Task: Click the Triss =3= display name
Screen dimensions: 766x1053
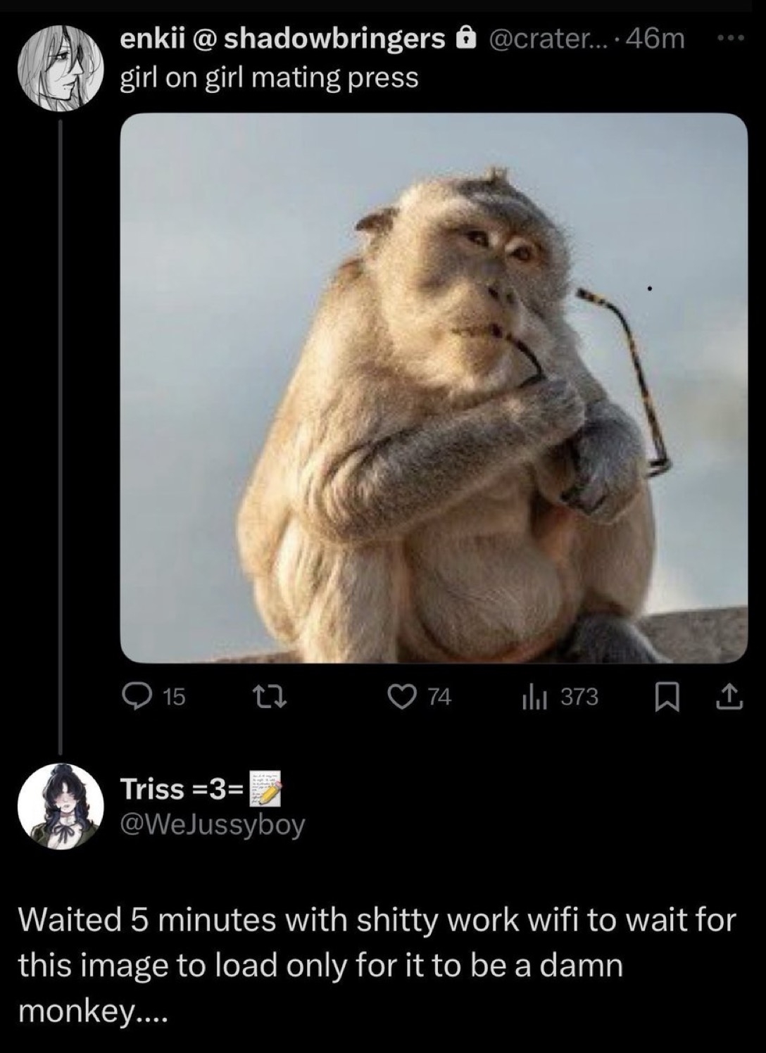Action: tap(182, 789)
